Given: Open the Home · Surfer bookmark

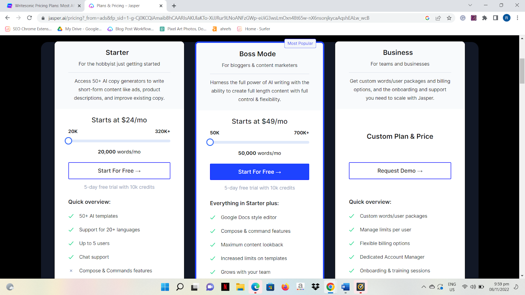Looking at the screenshot, I should click(254, 29).
